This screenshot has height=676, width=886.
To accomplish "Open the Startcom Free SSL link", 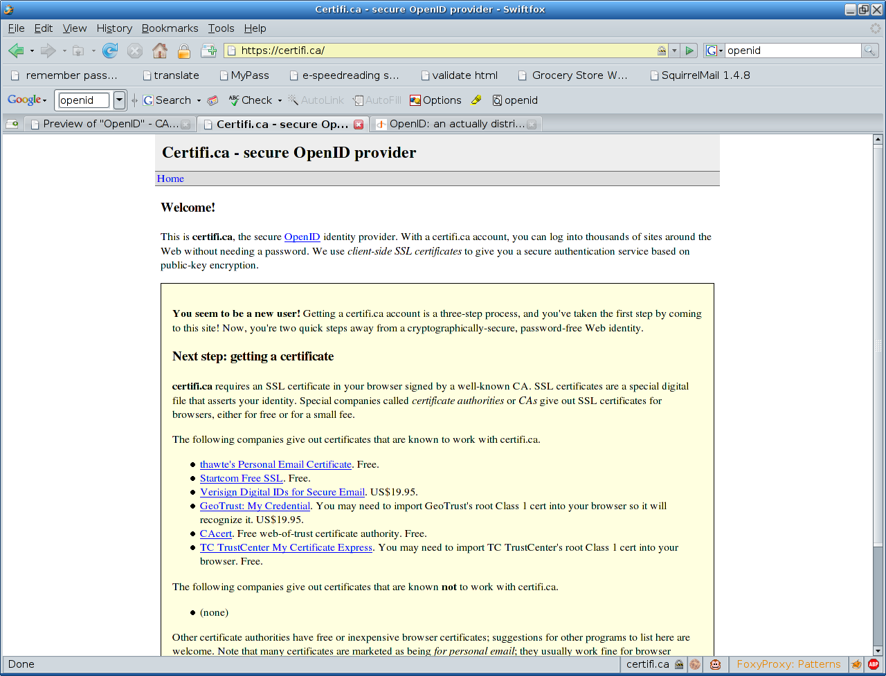I will click(x=241, y=478).
